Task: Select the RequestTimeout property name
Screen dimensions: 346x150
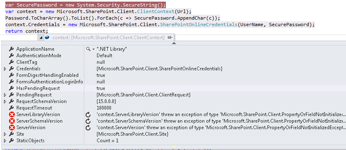Action: click(x=34, y=108)
